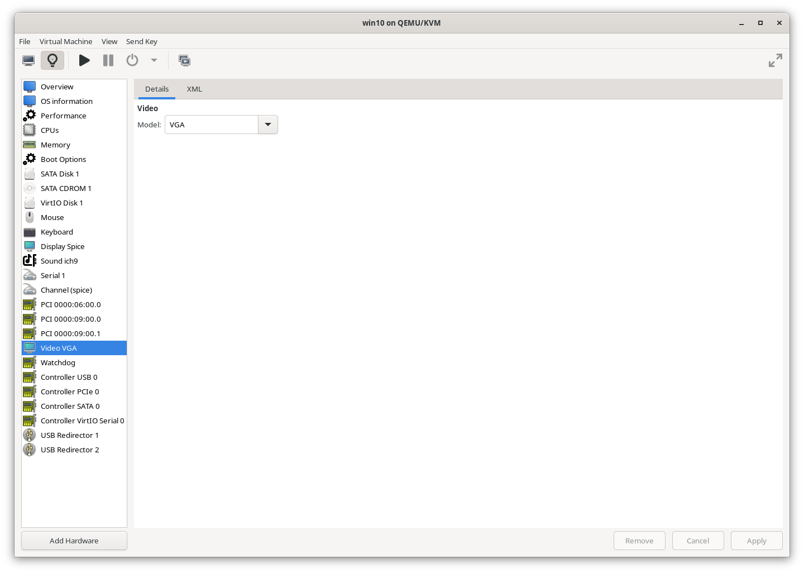Image resolution: width=804 pixels, height=573 pixels.
Task: Switch to the XML tab
Action: coord(194,89)
